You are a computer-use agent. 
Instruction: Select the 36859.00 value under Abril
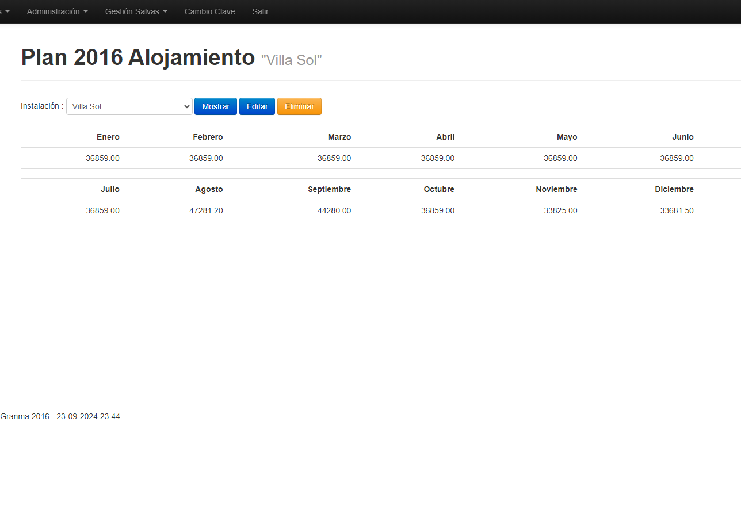click(438, 158)
